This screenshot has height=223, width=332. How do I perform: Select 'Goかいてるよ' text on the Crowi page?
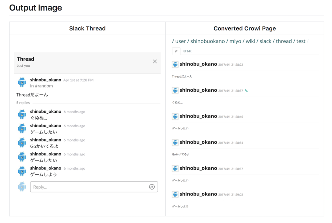[181, 154]
